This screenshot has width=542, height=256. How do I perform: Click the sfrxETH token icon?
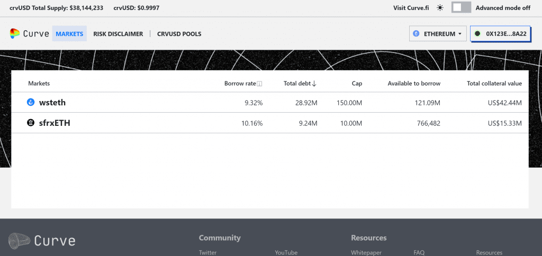31,123
